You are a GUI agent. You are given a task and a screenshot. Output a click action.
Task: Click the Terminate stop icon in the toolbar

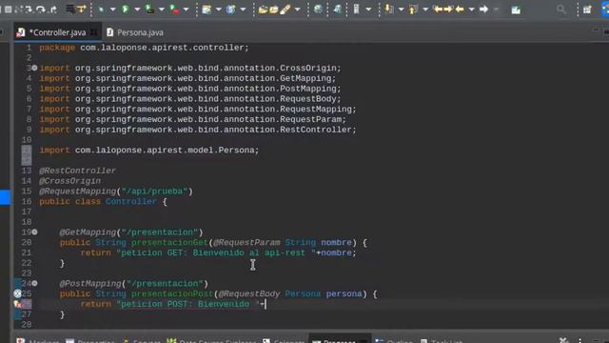[x=8, y=10]
